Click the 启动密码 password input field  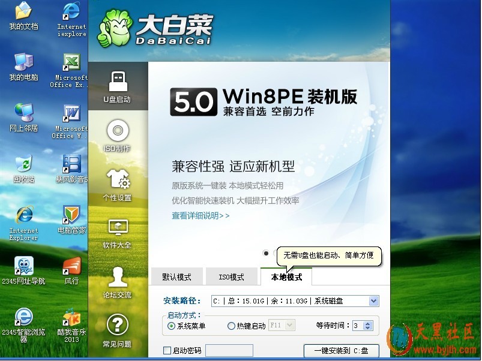(x=230, y=350)
